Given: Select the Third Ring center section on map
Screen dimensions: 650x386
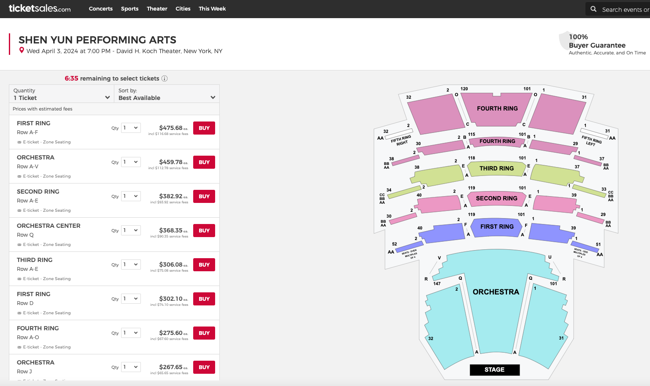Looking at the screenshot, I should pyautogui.click(x=496, y=168).
